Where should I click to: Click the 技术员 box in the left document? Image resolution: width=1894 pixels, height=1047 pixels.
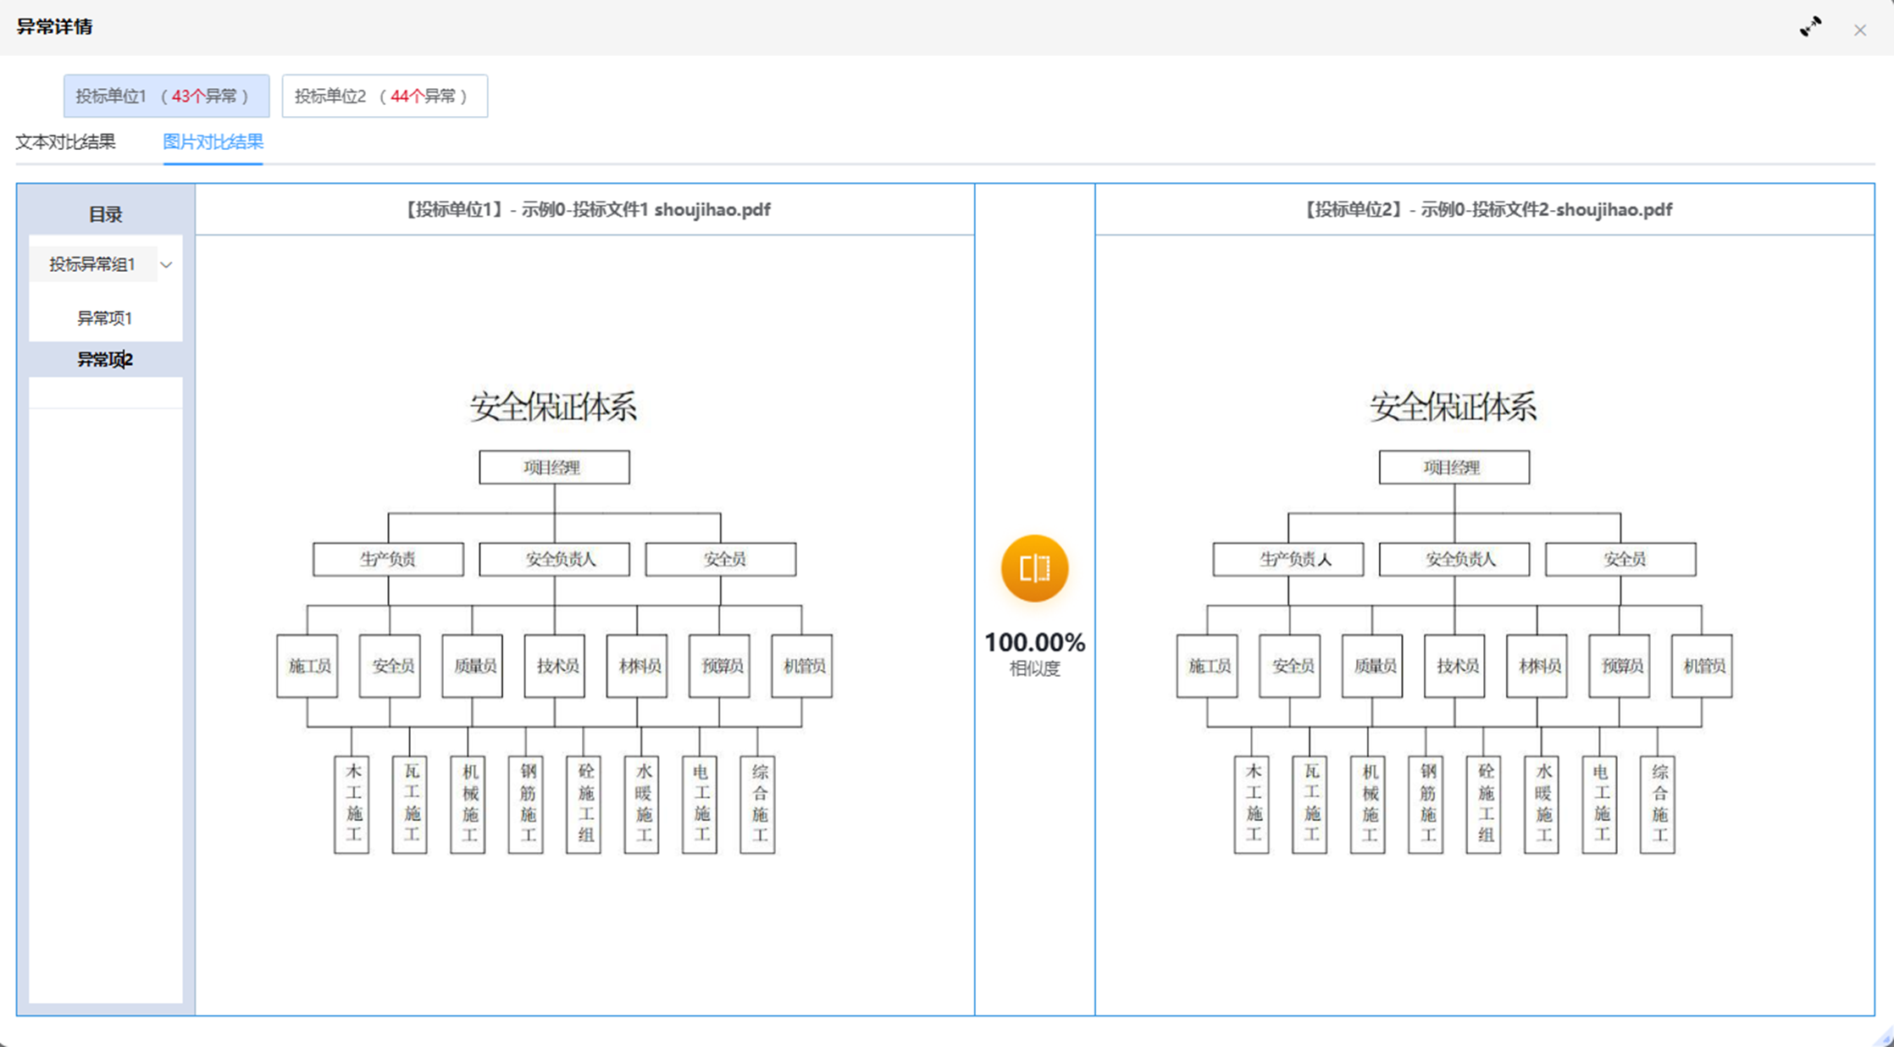tap(555, 666)
